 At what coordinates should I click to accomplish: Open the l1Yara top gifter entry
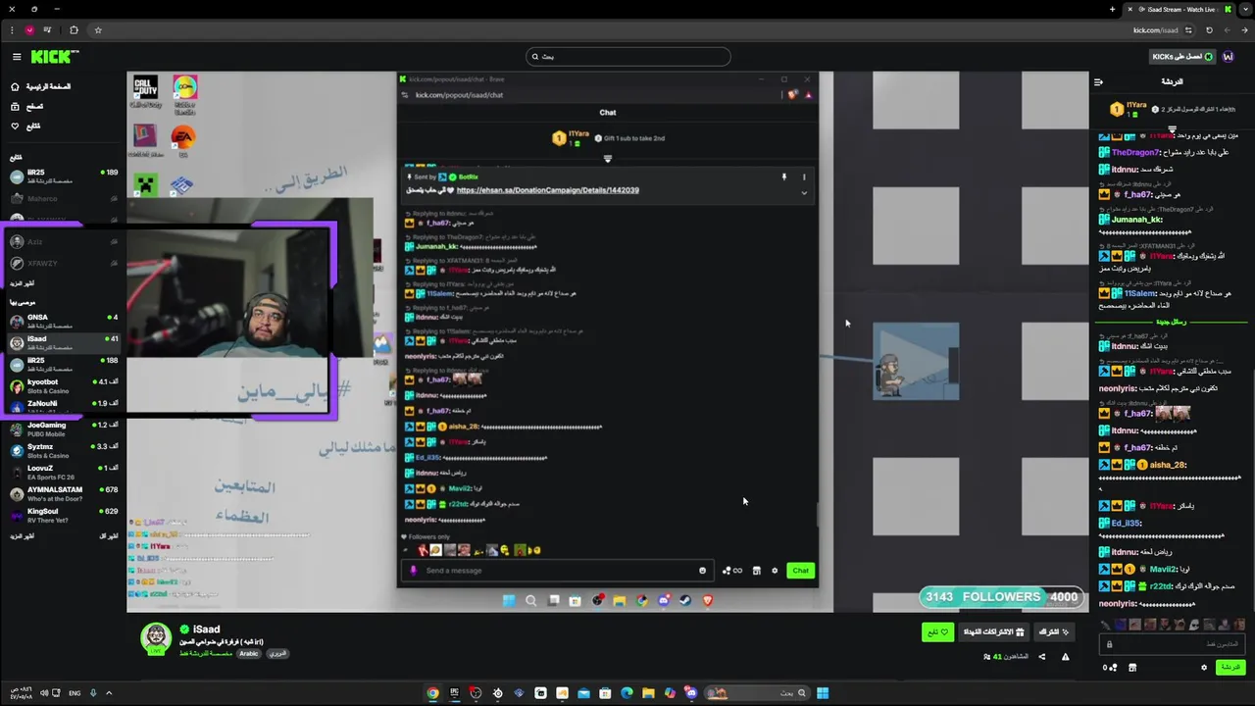[x=1128, y=108]
